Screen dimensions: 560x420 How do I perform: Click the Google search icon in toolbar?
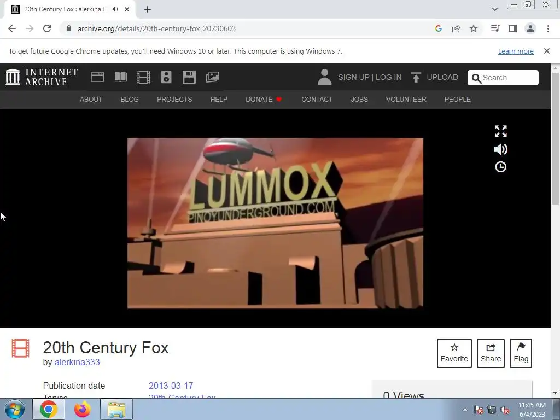(x=439, y=28)
